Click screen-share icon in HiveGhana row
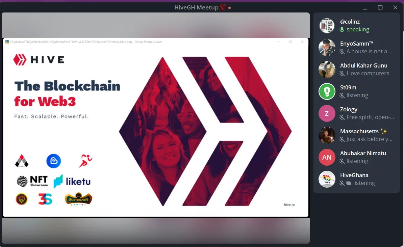This screenshot has height=247, width=404. (x=349, y=184)
